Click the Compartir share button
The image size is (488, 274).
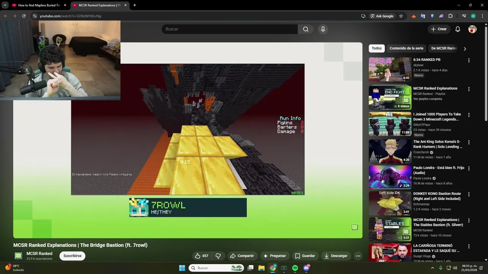pos(242,256)
